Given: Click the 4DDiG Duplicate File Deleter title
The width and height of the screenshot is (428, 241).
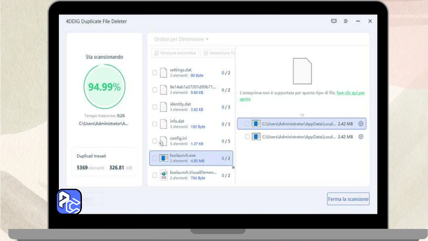Looking at the screenshot, I should click(96, 21).
